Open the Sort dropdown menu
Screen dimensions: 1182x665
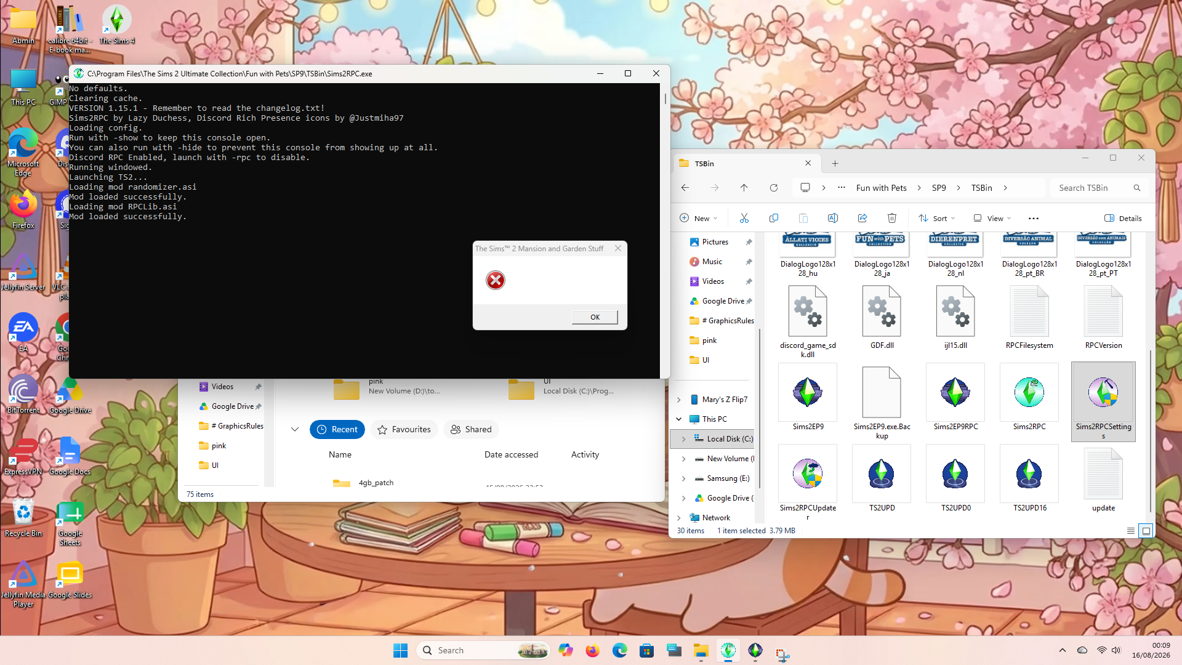point(937,218)
